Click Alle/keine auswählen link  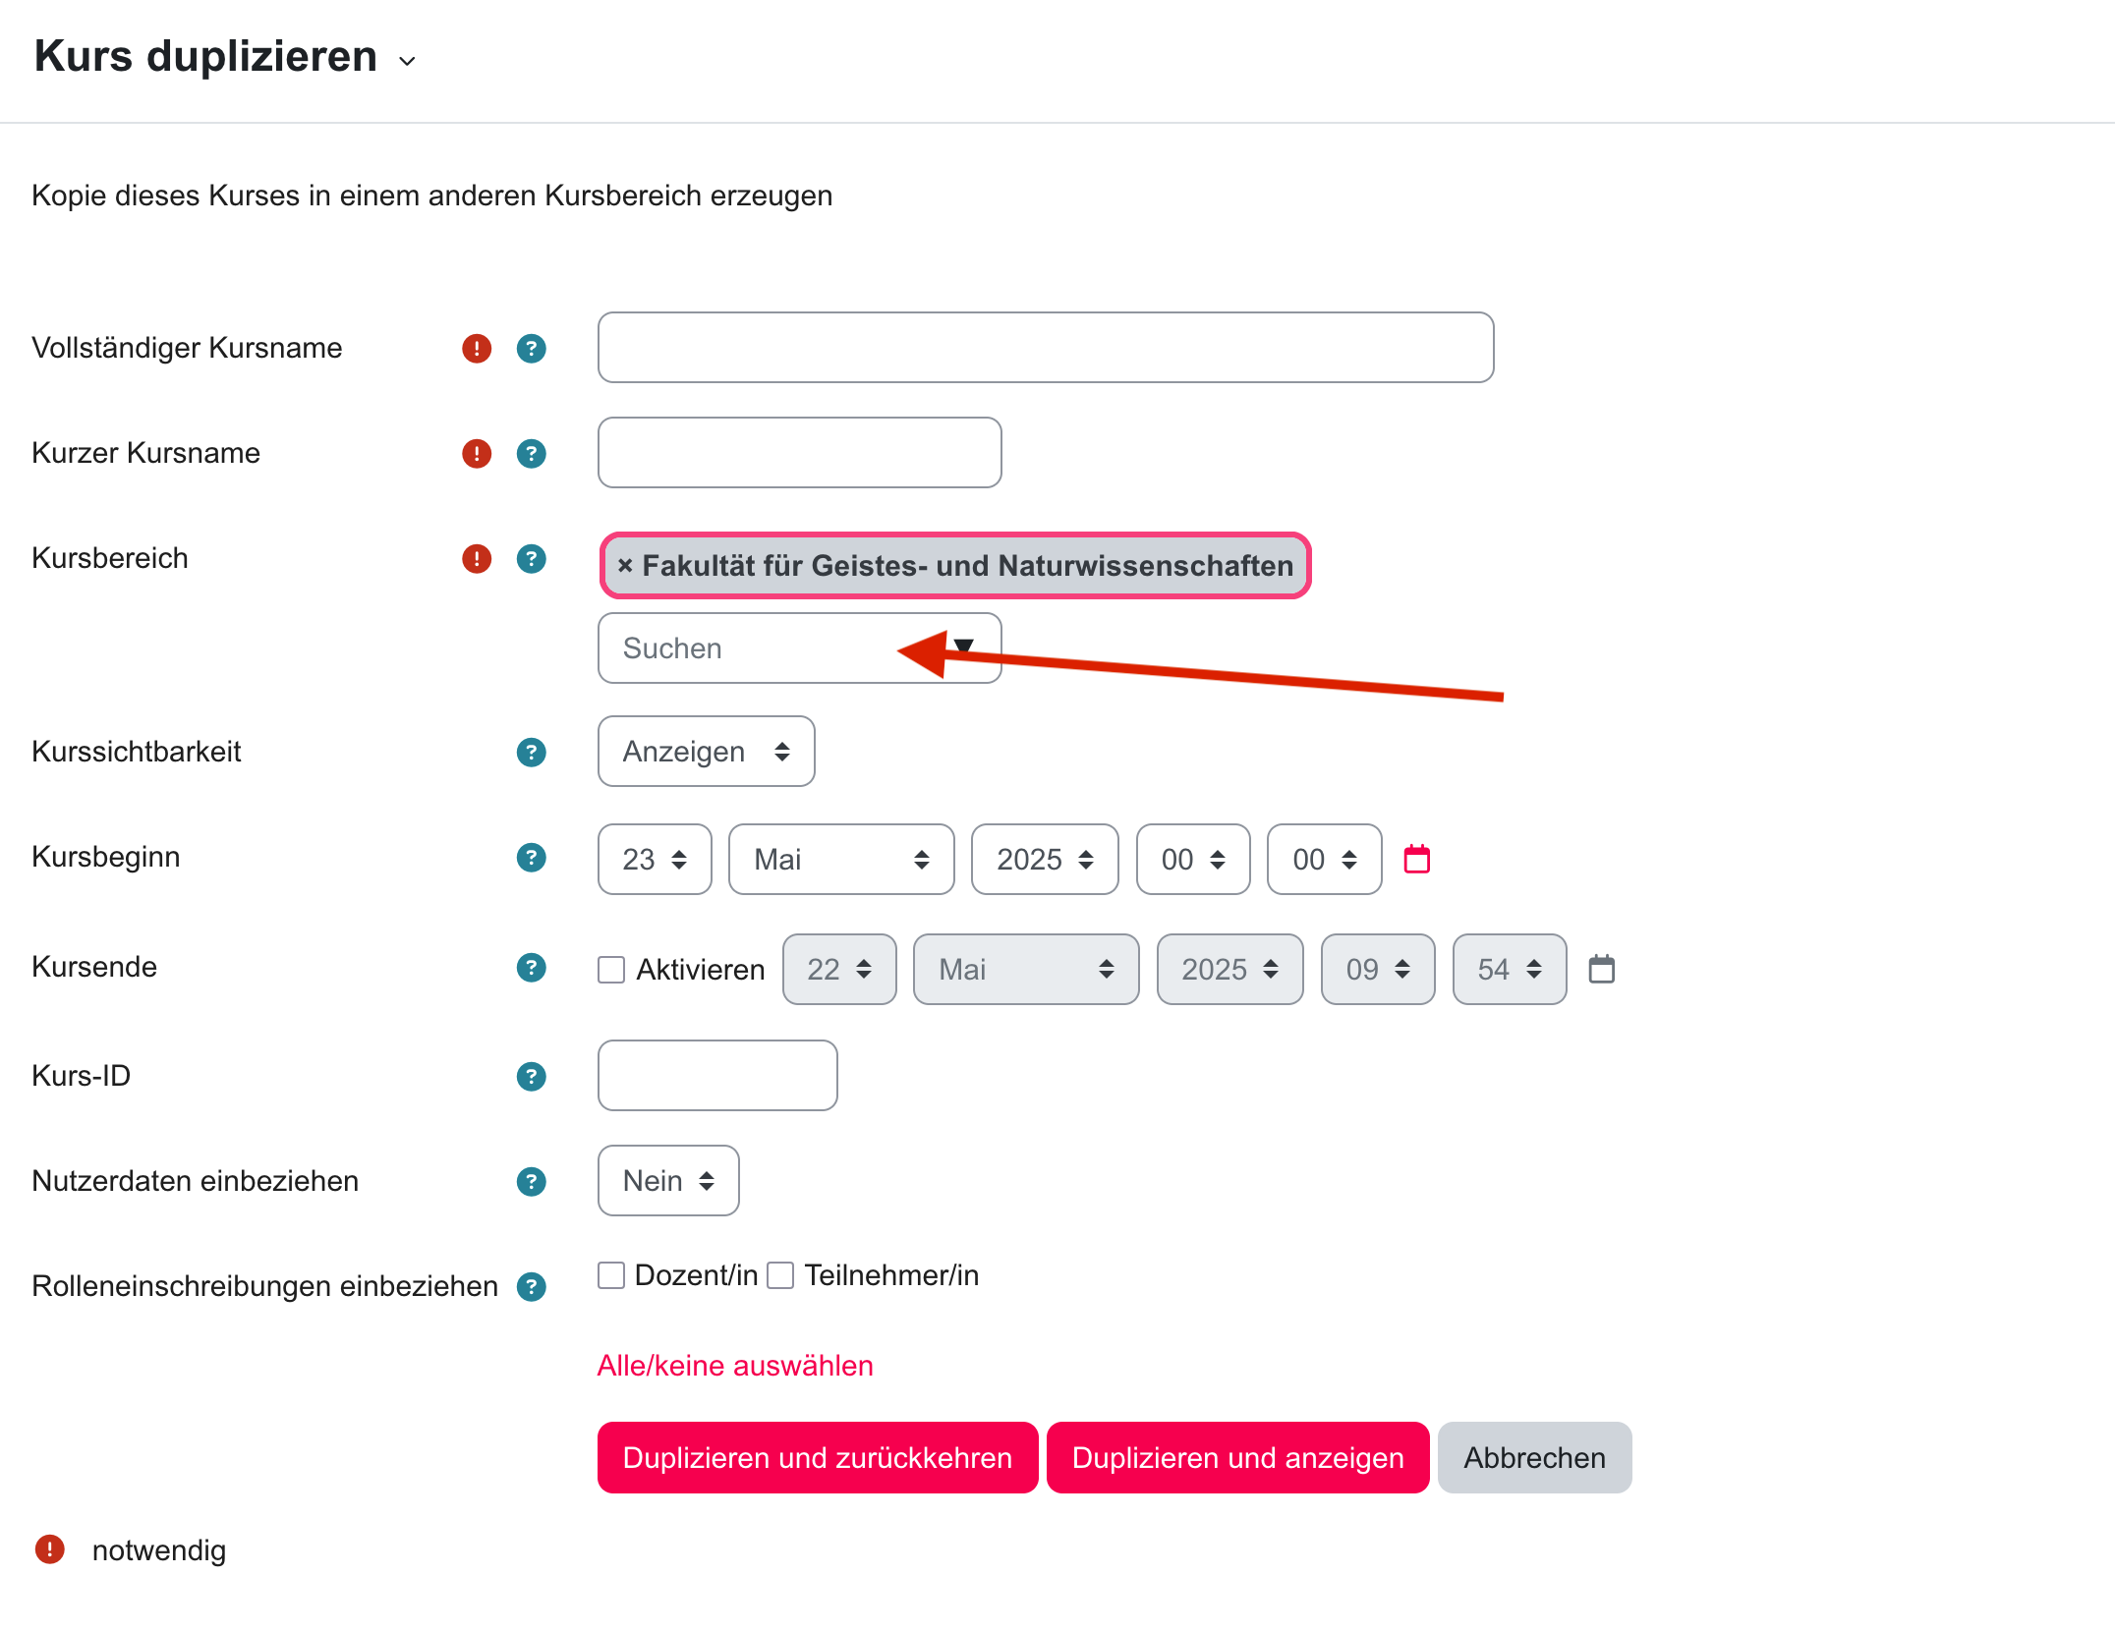pyautogui.click(x=735, y=1366)
